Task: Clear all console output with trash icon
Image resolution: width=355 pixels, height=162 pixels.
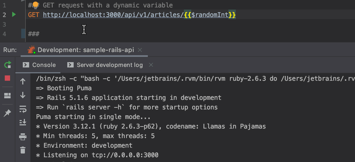Action: pos(23,150)
